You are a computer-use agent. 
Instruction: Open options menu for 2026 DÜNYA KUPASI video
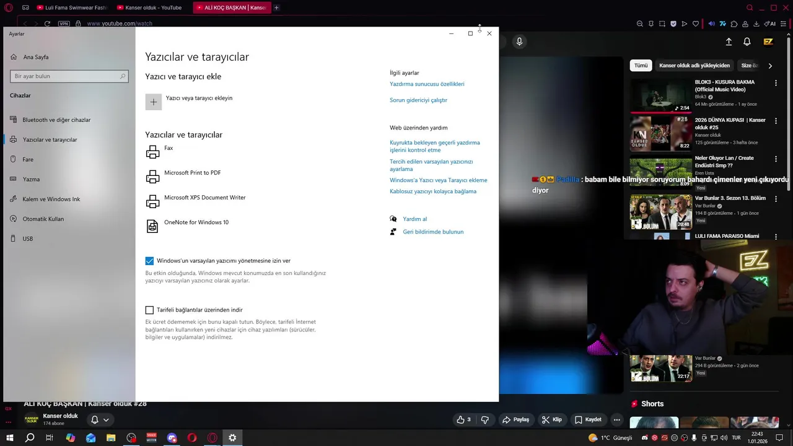tap(776, 121)
